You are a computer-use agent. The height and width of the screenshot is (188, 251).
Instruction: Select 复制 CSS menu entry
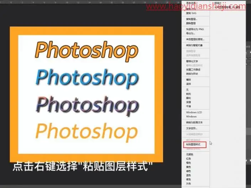tap(191, 9)
